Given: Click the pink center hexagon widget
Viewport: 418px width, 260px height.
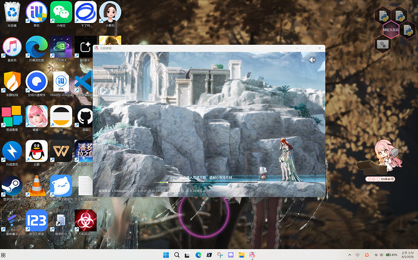Looking at the screenshot, I should [x=391, y=30].
